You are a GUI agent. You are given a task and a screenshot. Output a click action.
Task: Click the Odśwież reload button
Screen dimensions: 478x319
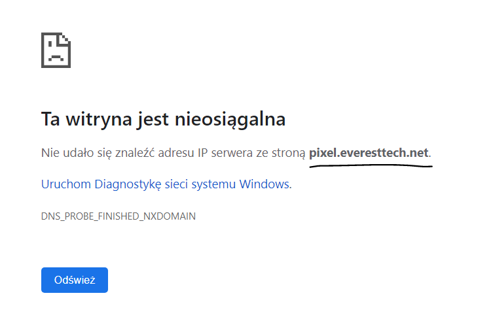point(75,280)
